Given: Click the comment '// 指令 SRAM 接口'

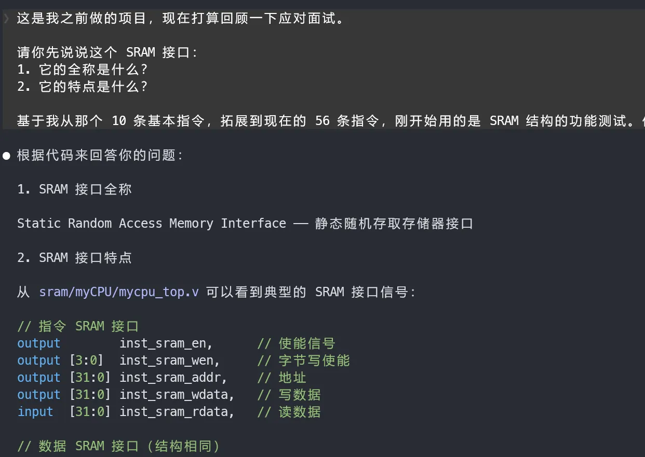Looking at the screenshot, I should click(x=78, y=326).
